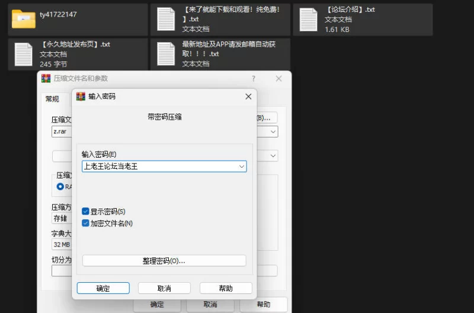Click 确定 in the 压缩文件名和参数 window

coord(157,304)
